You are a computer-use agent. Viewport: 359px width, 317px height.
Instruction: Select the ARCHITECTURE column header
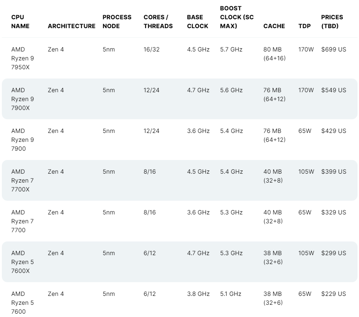click(x=72, y=26)
